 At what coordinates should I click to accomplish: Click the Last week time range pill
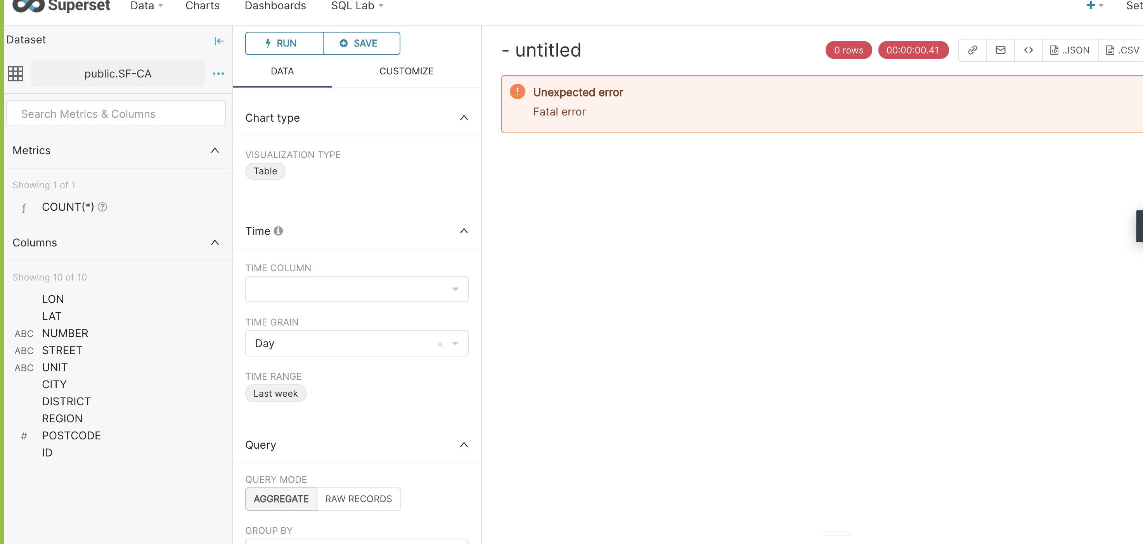tap(275, 393)
